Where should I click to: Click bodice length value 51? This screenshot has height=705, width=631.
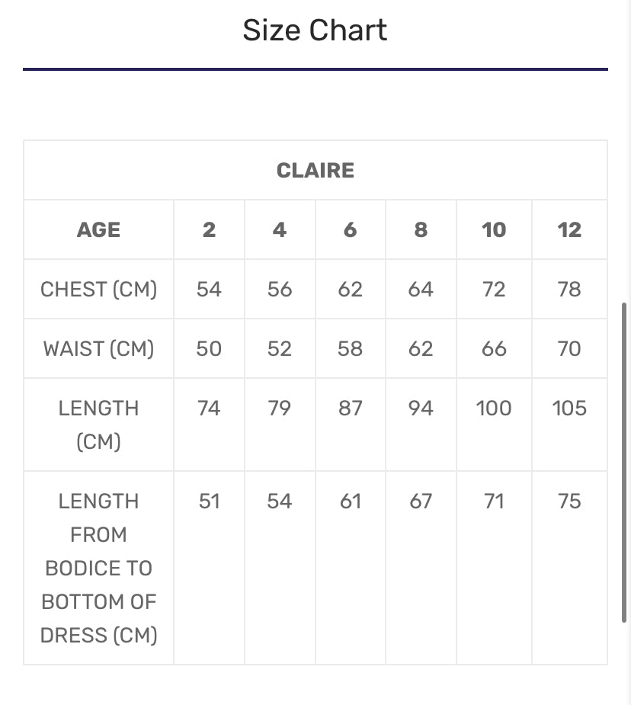pos(209,501)
